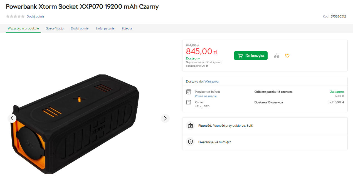Viewport: 353px width, 177px height.
Task: Change delivery city Warszawa
Action: click(x=211, y=81)
